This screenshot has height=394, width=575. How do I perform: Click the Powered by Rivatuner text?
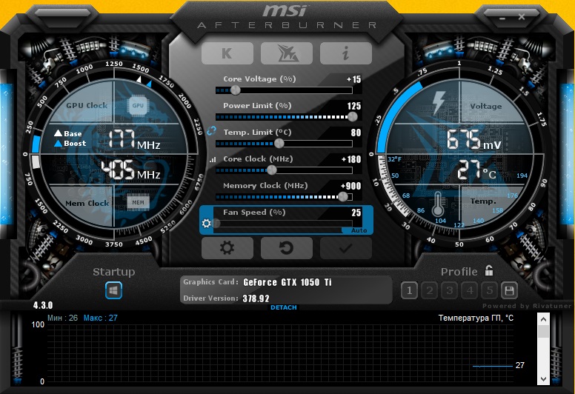pos(527,306)
